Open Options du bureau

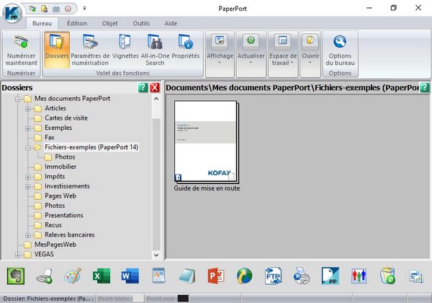(341, 50)
